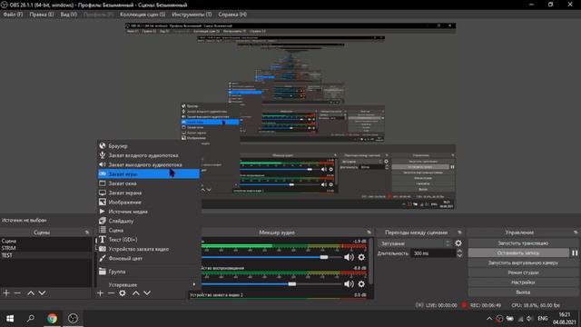
Task: Undock the Микшер аудио panel
Action: point(369,233)
